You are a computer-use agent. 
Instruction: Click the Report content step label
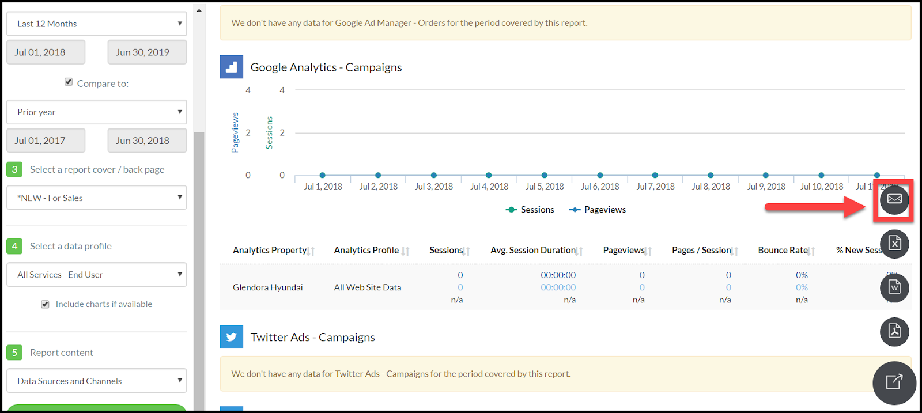pyautogui.click(x=62, y=353)
